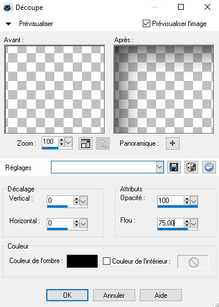This screenshot has height=307, width=219.
Task: Click the Avant preview thumbnail
Action: 54,90
